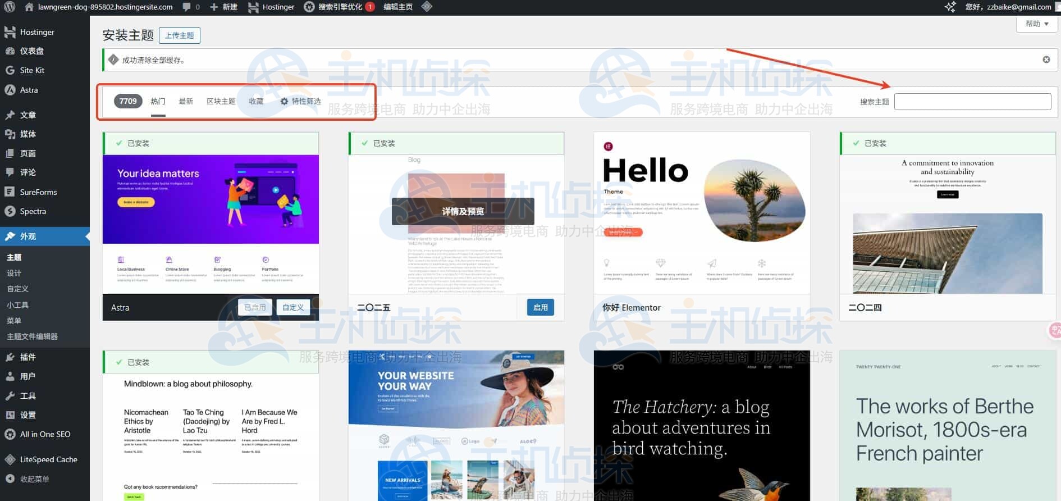This screenshot has width=1061, height=501.
Task: Click the 已启用 label on Astra theme
Action: [255, 307]
